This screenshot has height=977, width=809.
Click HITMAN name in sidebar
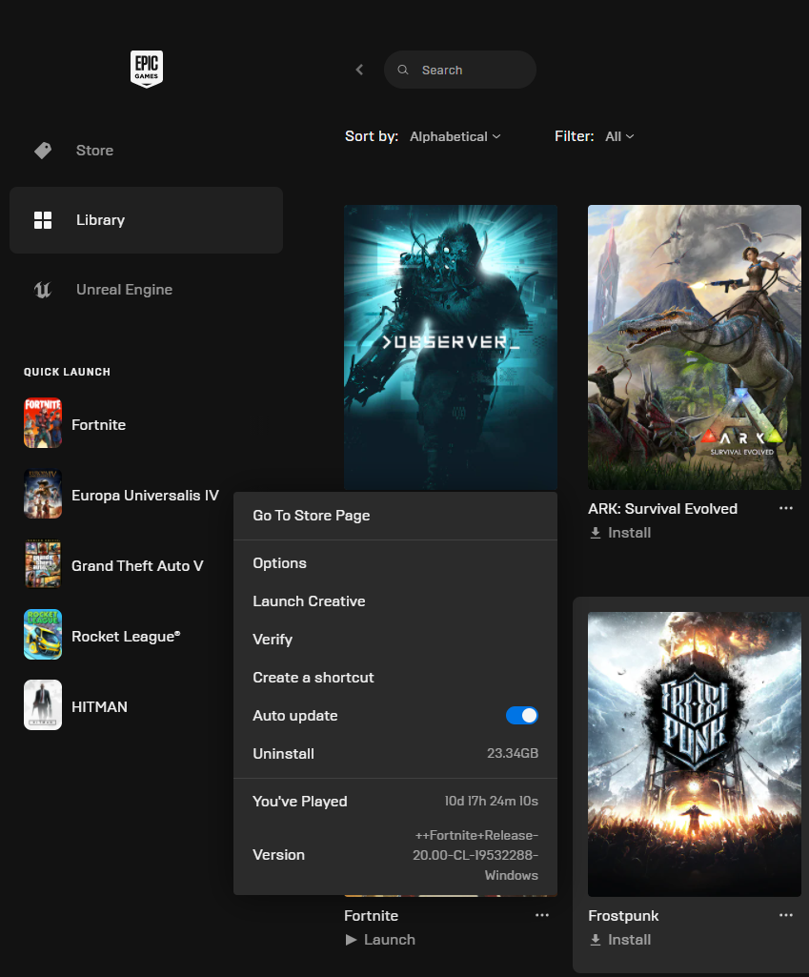[99, 706]
